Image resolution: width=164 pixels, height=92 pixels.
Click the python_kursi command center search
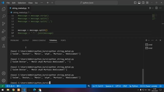(x=86, y=3)
